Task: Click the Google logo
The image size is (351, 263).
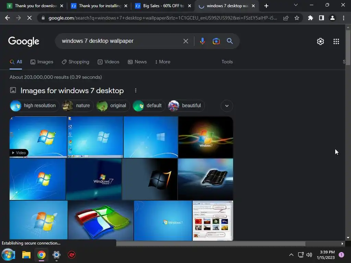Action: click(24, 41)
